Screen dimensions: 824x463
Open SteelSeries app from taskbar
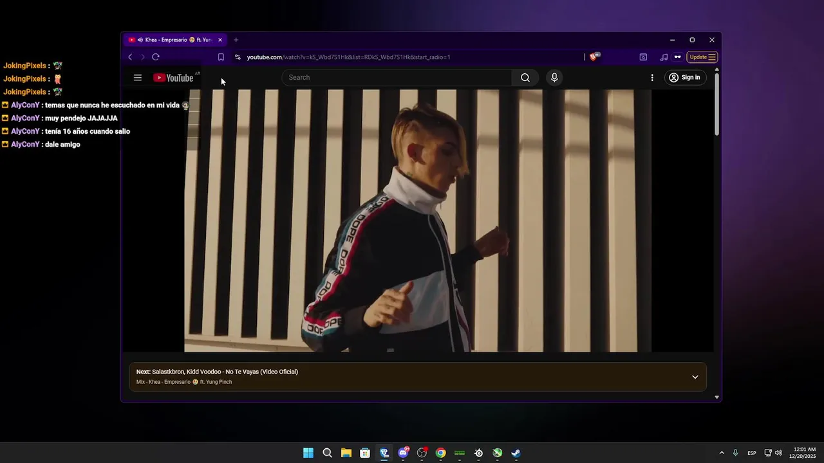(x=478, y=453)
